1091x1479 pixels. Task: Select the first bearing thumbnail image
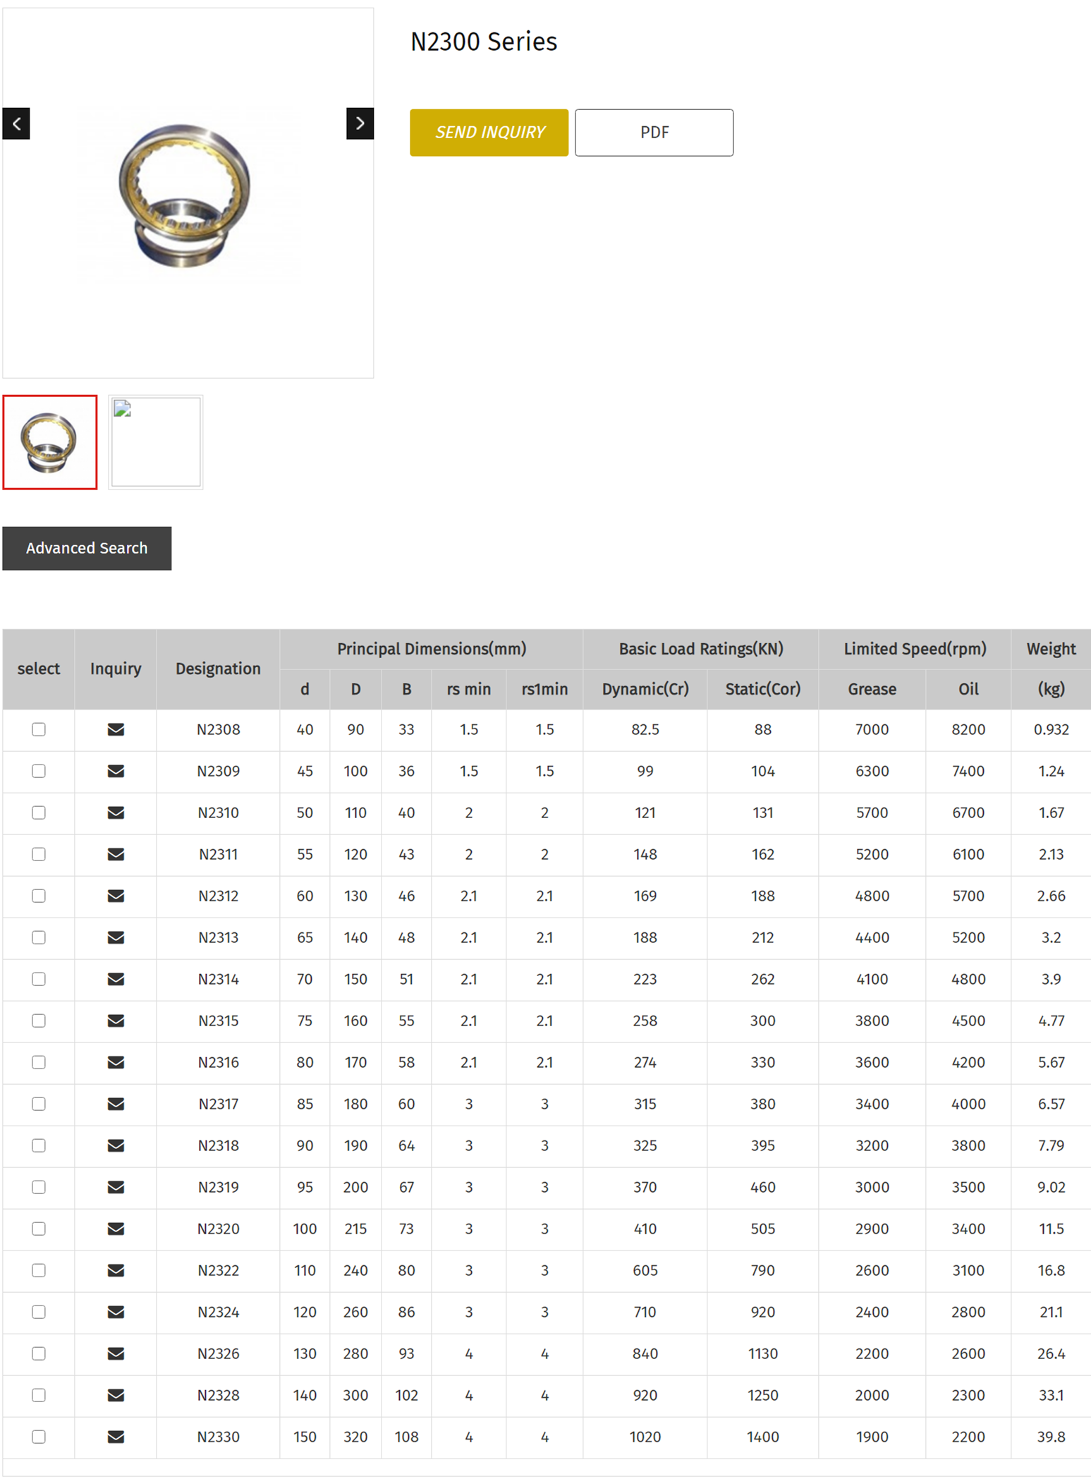coord(50,442)
